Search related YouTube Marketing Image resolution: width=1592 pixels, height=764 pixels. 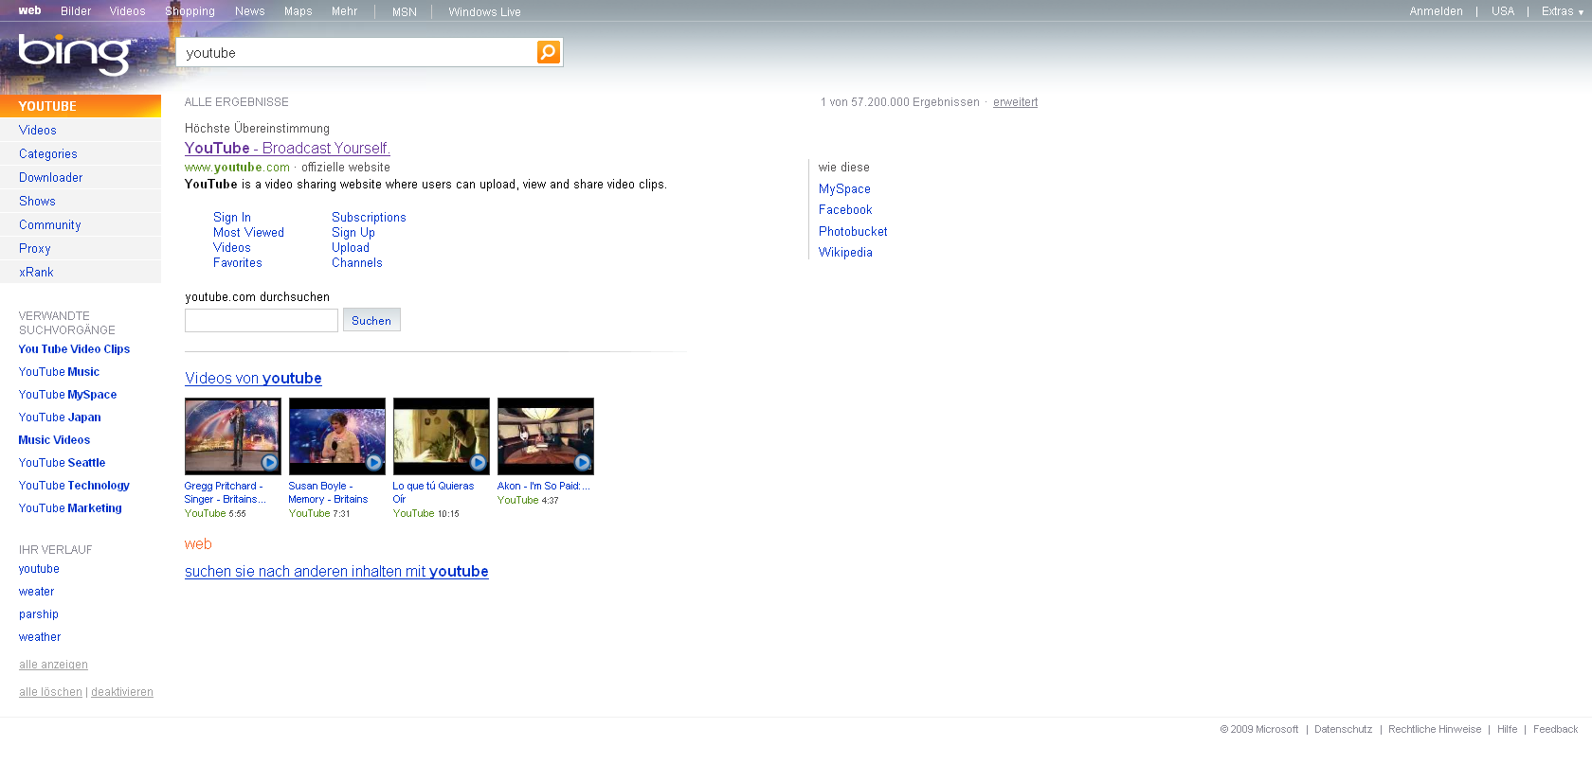click(x=70, y=508)
